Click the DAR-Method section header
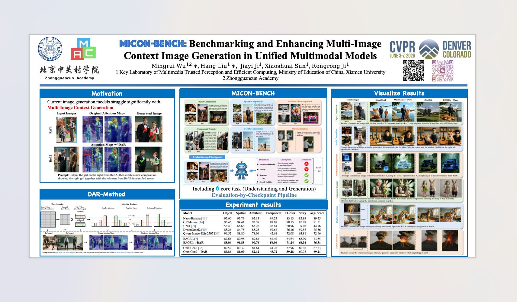Viewport: 517px width, 302px height. (x=107, y=194)
